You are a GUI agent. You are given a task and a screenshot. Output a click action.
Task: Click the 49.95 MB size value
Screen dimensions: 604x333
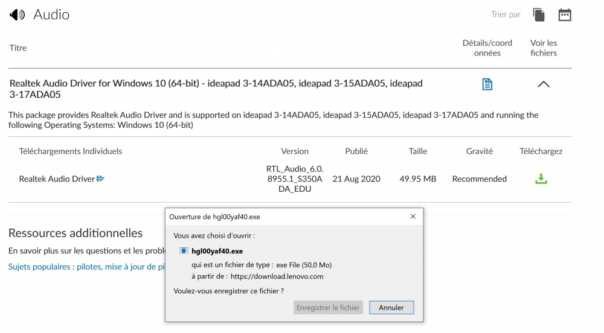click(418, 179)
